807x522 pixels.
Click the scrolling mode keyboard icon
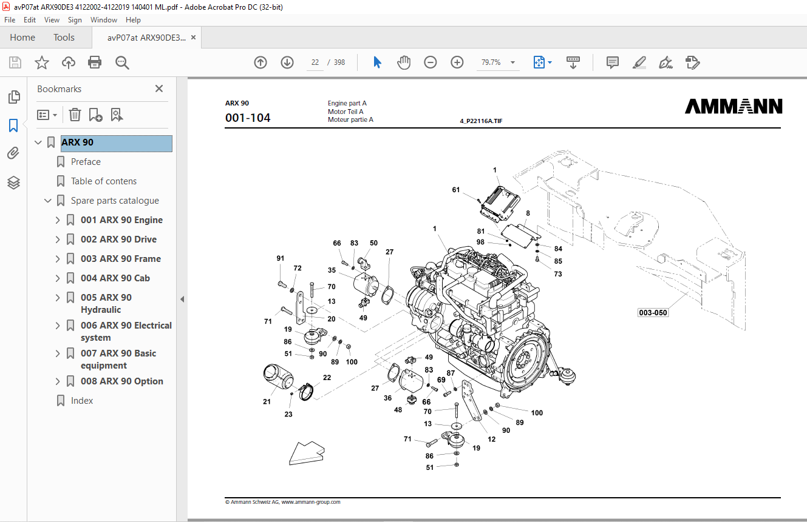[573, 62]
